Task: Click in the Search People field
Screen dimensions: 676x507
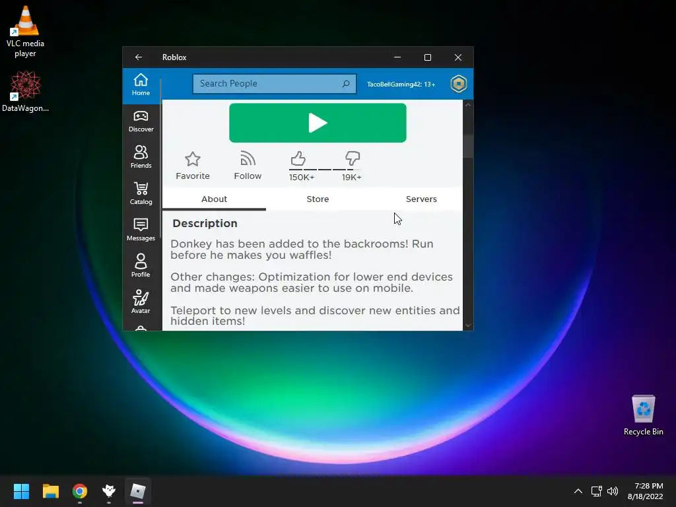Action: click(x=275, y=84)
